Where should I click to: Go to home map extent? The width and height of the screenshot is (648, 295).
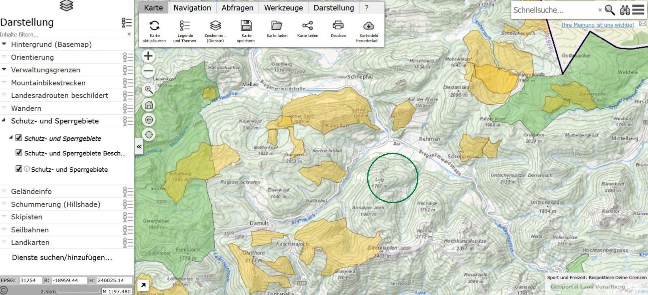coord(149,105)
